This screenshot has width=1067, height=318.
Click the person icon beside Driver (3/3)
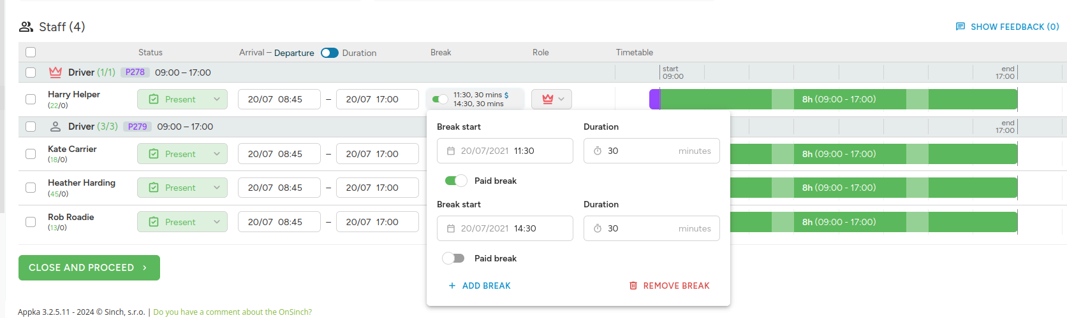point(55,127)
